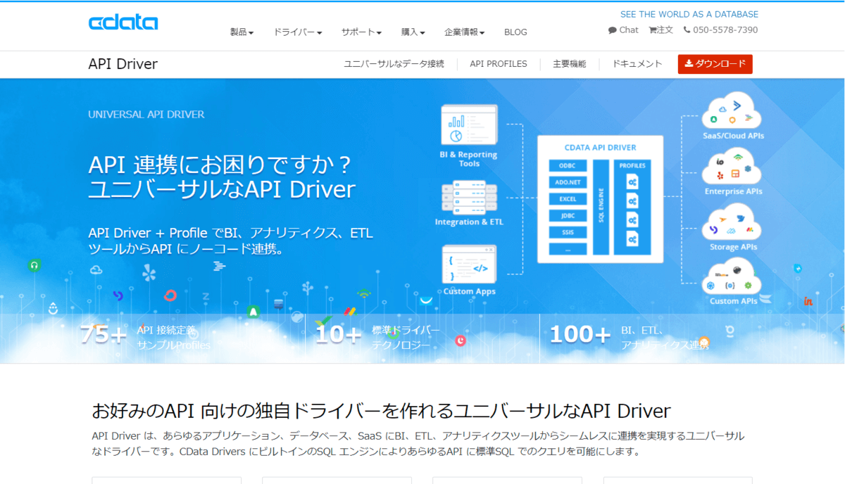Screen dimensions: 845x484
Task: Click the phone handset icon
Action: point(686,30)
